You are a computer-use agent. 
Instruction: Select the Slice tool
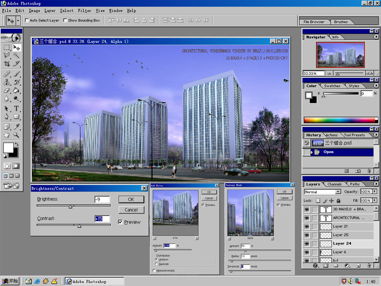[16, 64]
